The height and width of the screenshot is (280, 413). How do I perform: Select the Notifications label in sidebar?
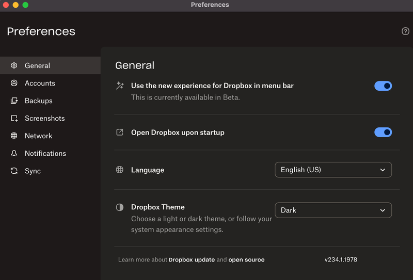[x=45, y=153]
